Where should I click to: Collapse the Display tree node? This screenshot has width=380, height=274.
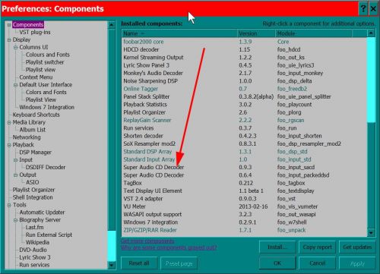point(9,39)
